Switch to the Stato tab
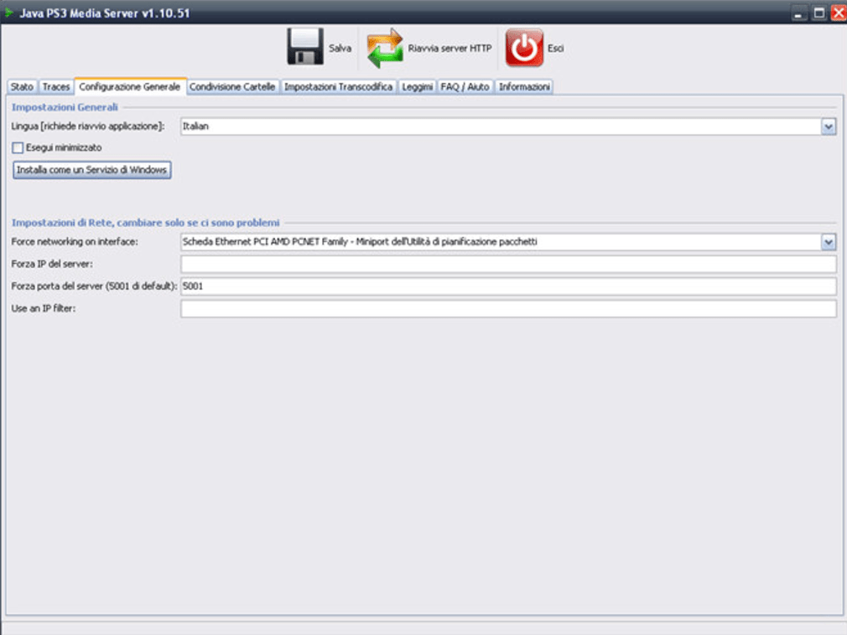This screenshot has height=635, width=847. pos(23,86)
